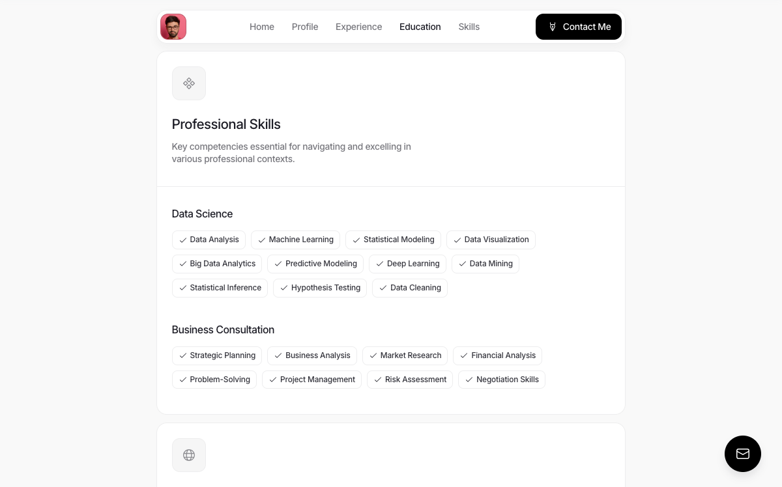Click the profile avatar in the navbar
Viewport: 782px width, 487px height.
pos(173,27)
